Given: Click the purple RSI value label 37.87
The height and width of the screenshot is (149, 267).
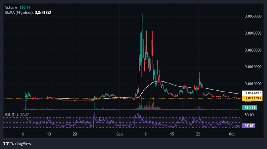Looking at the screenshot, I should coord(249,126).
